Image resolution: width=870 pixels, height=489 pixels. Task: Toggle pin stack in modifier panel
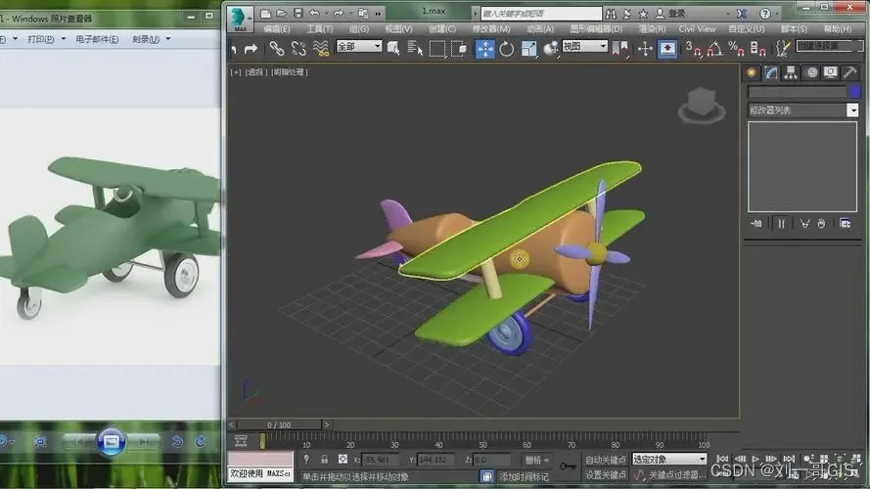756,223
